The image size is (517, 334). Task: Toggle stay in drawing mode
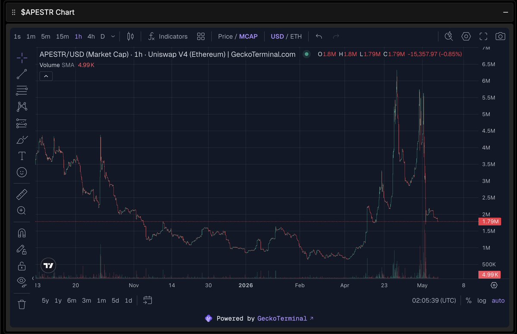pos(22,249)
